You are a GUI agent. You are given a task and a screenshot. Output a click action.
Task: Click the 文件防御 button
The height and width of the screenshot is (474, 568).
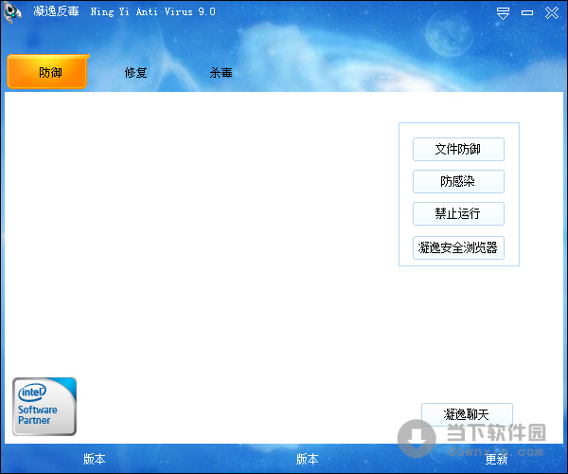point(458,149)
